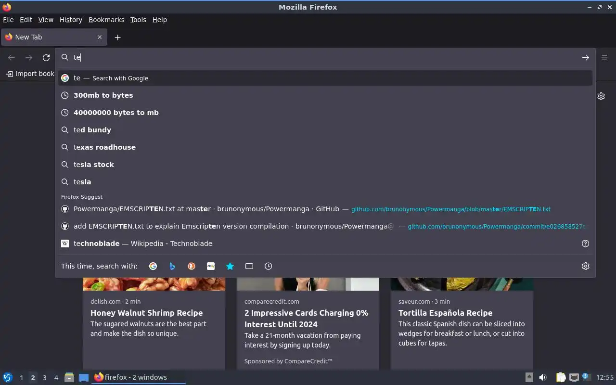Open Honey Walnut Shrimp Recipe article
Screen dimensions: 616x385
tap(146, 313)
